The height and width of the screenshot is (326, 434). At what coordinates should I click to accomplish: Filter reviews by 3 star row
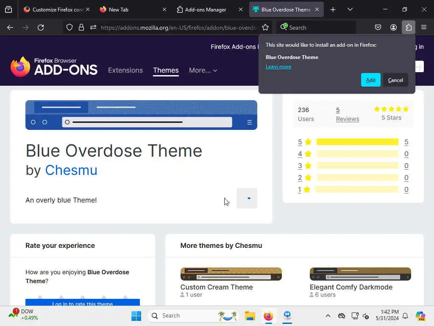[x=353, y=166]
